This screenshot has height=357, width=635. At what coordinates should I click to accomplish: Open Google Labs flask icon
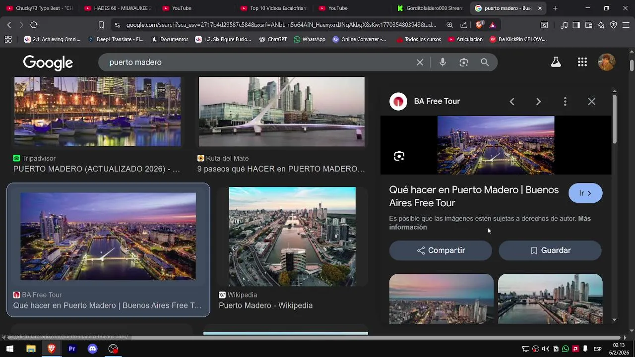pyautogui.click(x=556, y=62)
